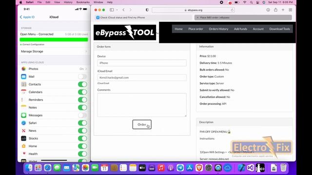The width and height of the screenshot is (312, 175).
Task: Go back with Safari's back arrow
Action: (x=123, y=10)
